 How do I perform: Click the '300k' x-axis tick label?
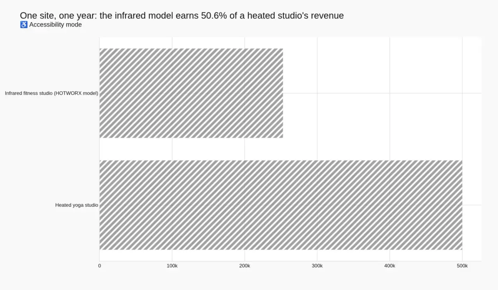click(x=317, y=266)
